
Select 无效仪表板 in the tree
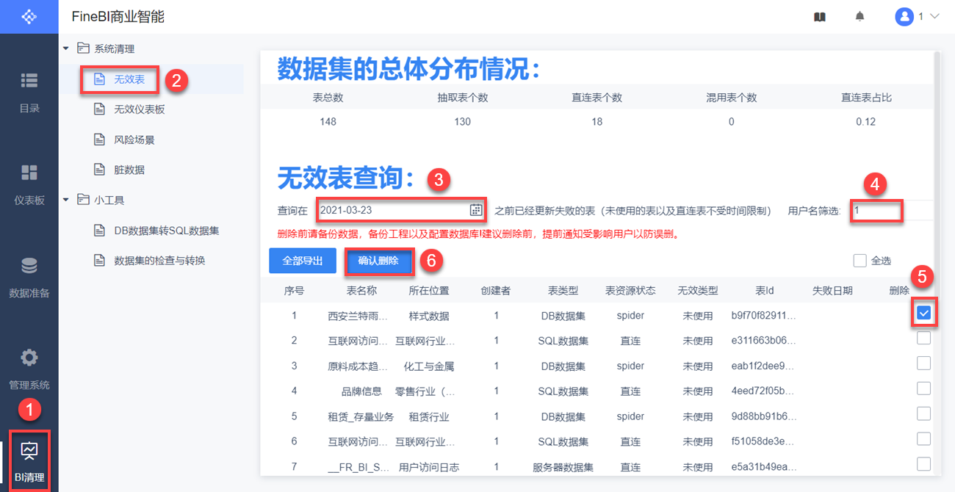point(140,109)
